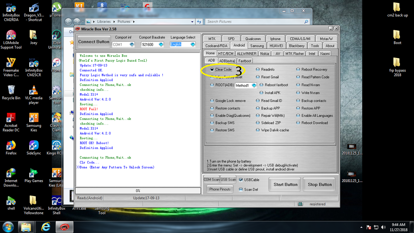Click the Search Pictures field
The width and height of the screenshot is (414, 233).
(x=257, y=22)
